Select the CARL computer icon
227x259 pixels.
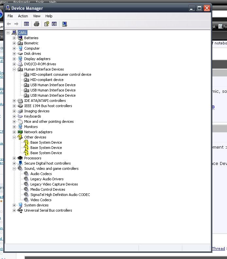tap(14, 33)
